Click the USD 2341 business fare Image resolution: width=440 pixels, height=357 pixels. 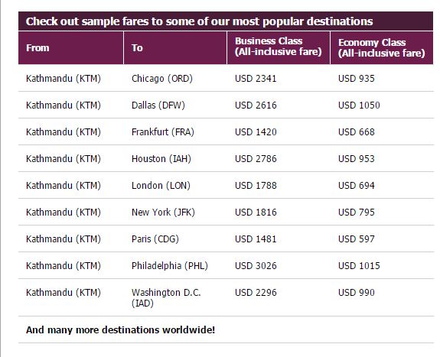tap(256, 79)
